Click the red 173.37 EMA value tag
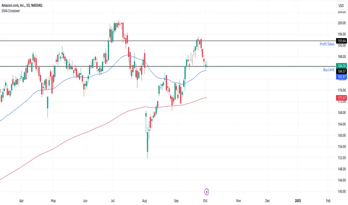348x205 pixels. 342,98
